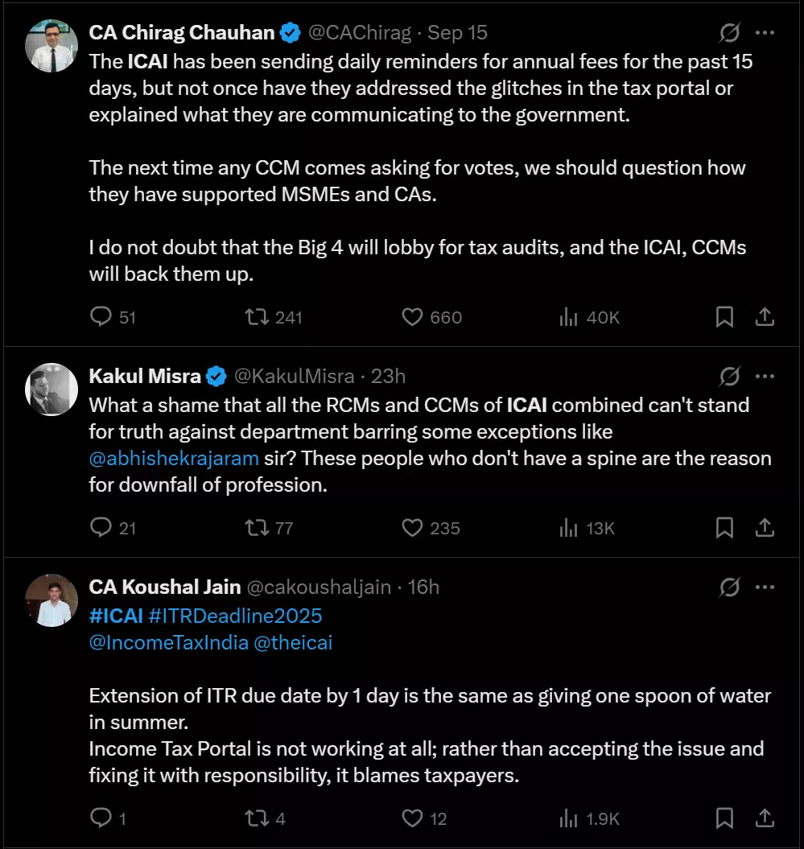Open more options on Kakul Misra's tweet
Image resolution: width=804 pixels, height=849 pixels.
(x=765, y=376)
